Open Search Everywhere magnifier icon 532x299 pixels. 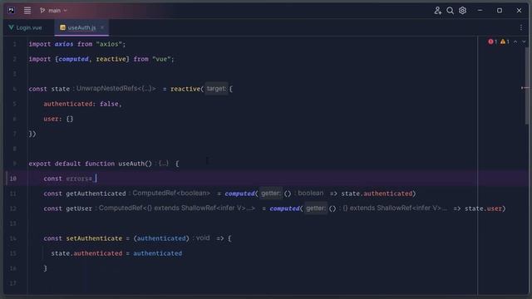[450, 11]
